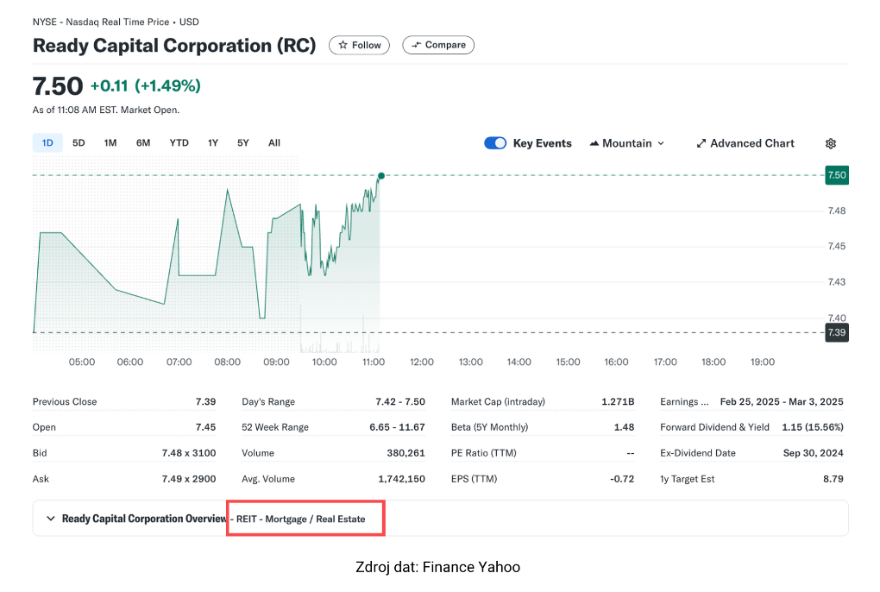Screen dimensions: 880x592
Task: Click Ex-Dividend Date value Sep 30, 2024
Action: point(814,453)
